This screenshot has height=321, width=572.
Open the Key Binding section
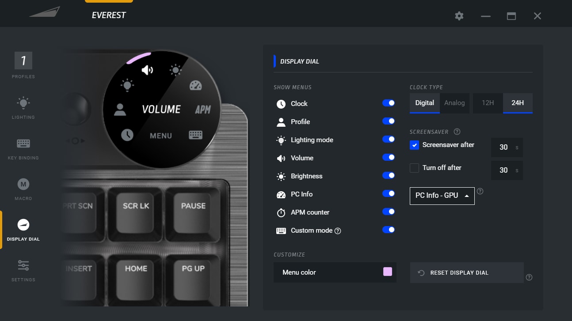(23, 148)
